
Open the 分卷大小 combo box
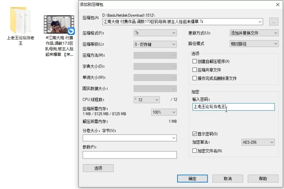[x=130, y=138]
